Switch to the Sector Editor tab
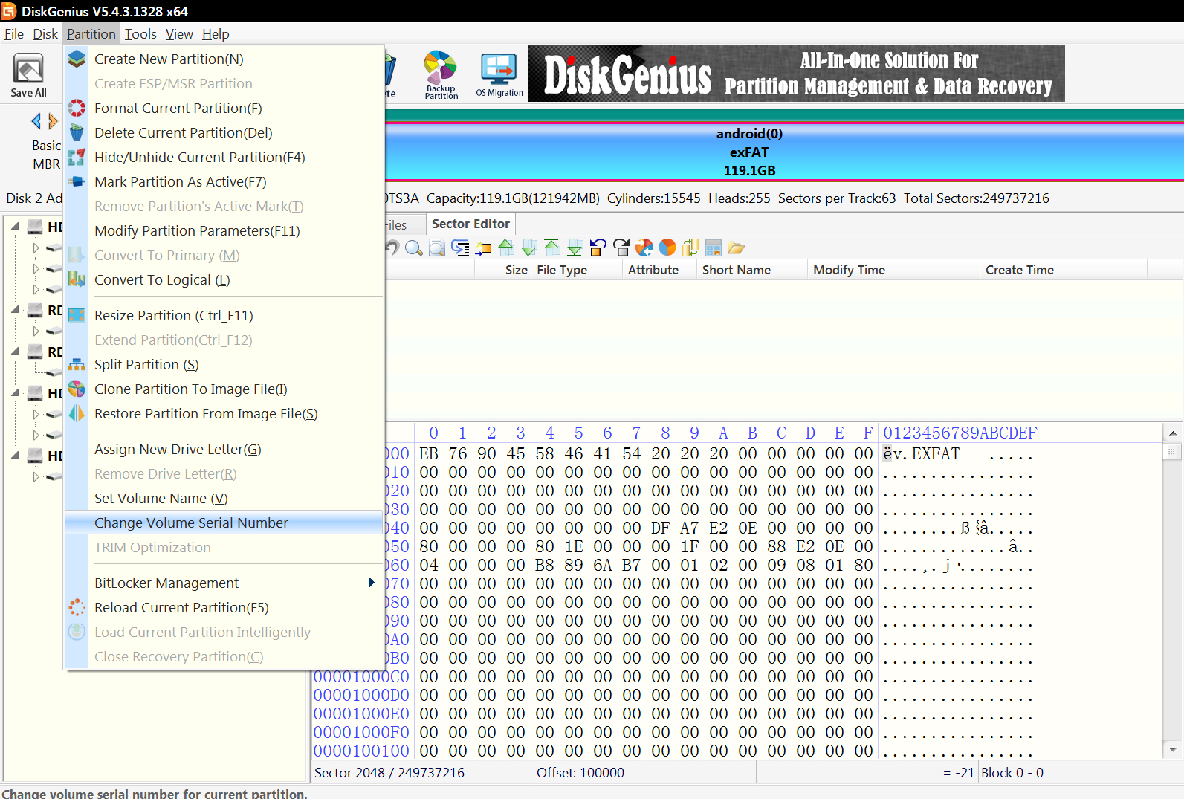The width and height of the screenshot is (1184, 799). click(470, 224)
